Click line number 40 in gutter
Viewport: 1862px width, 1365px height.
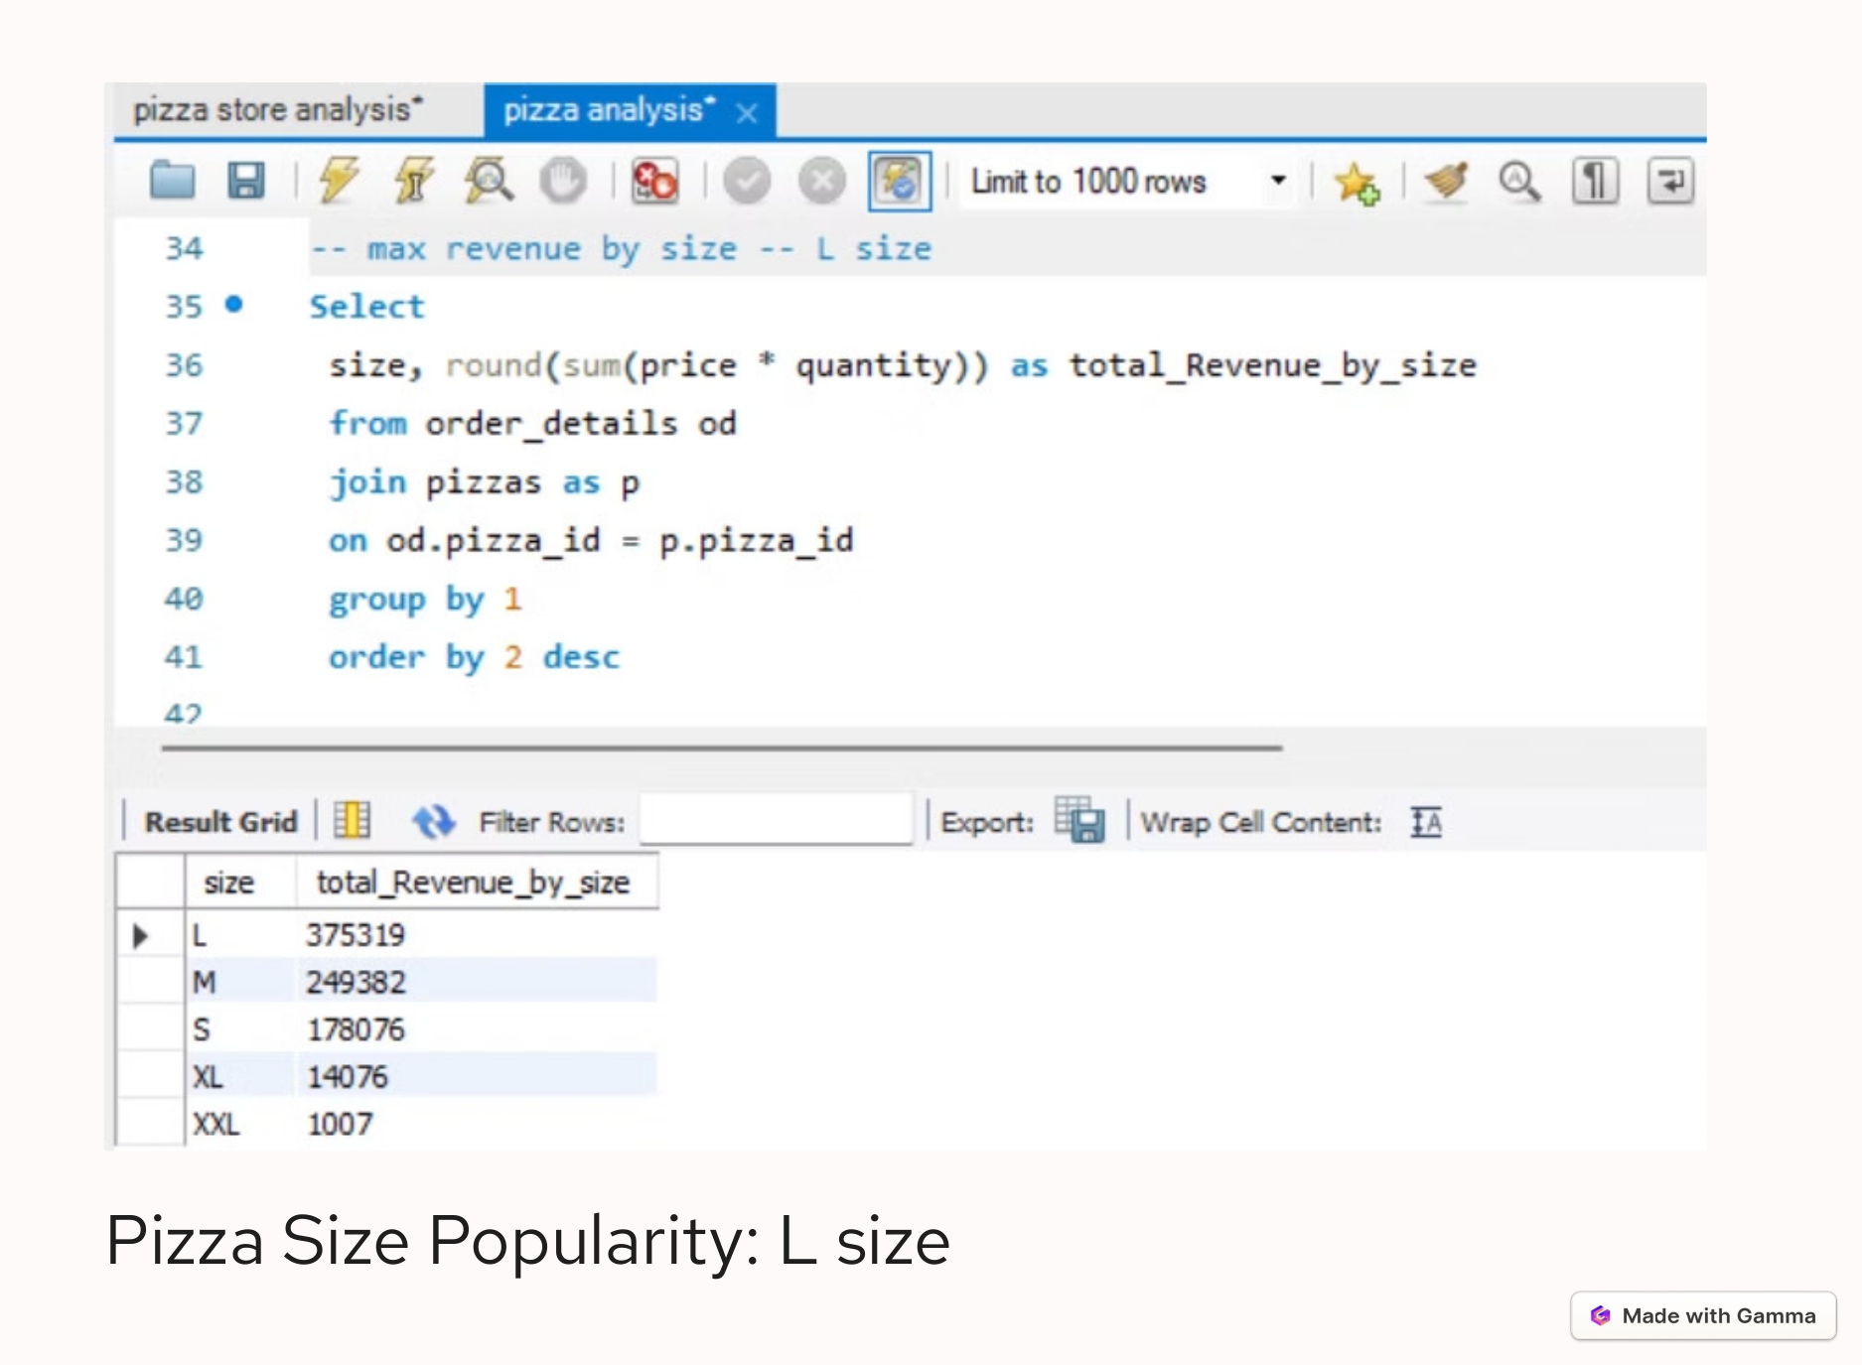pos(184,599)
